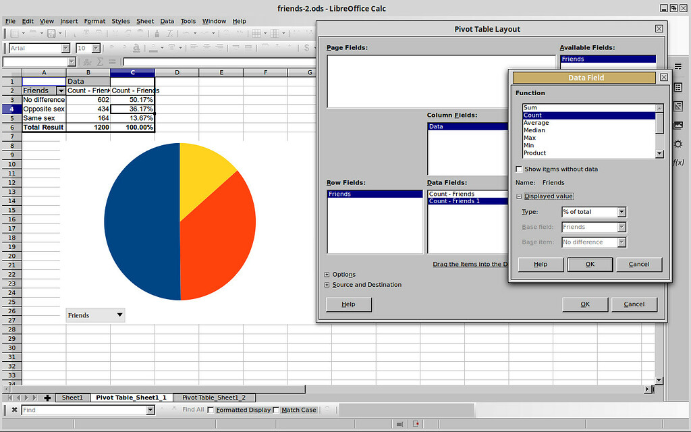
Task: Open the Gallery deck in the sidebar
Action: pos(679,124)
